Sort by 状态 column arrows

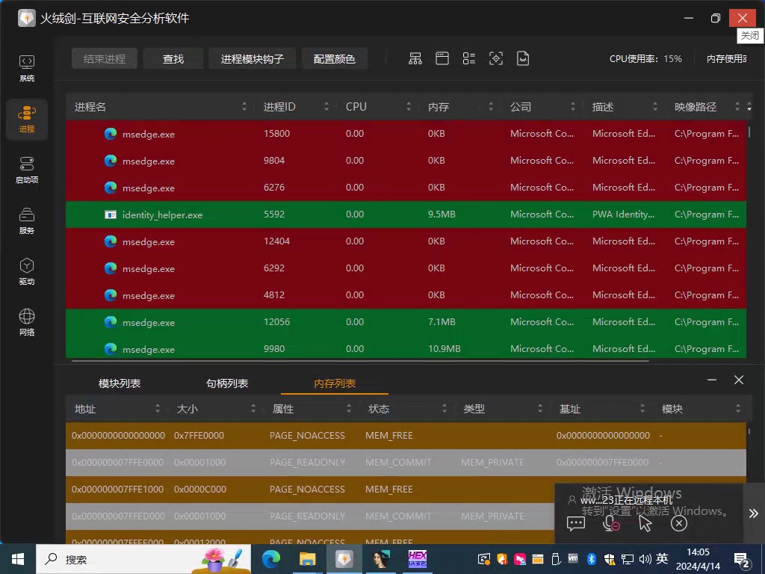pos(445,409)
